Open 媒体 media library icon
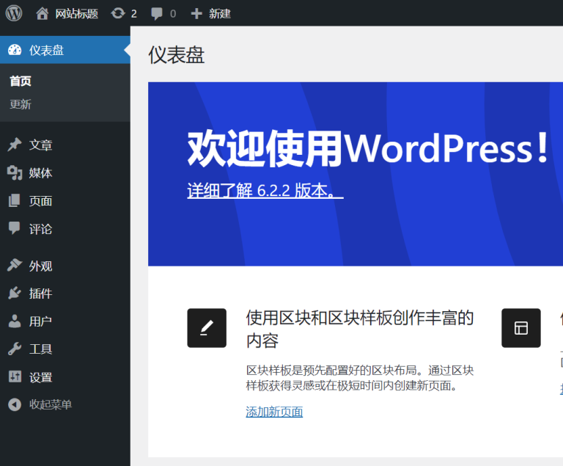 15,172
